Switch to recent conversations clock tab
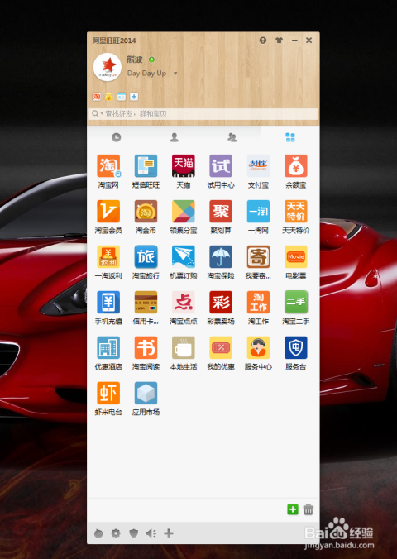This screenshot has height=559, width=397. coord(117,137)
